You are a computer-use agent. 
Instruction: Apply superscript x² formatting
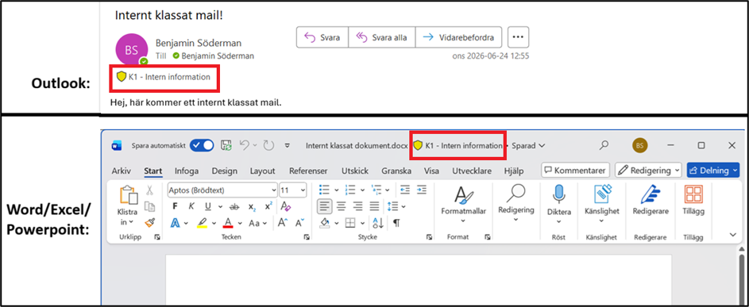click(268, 206)
